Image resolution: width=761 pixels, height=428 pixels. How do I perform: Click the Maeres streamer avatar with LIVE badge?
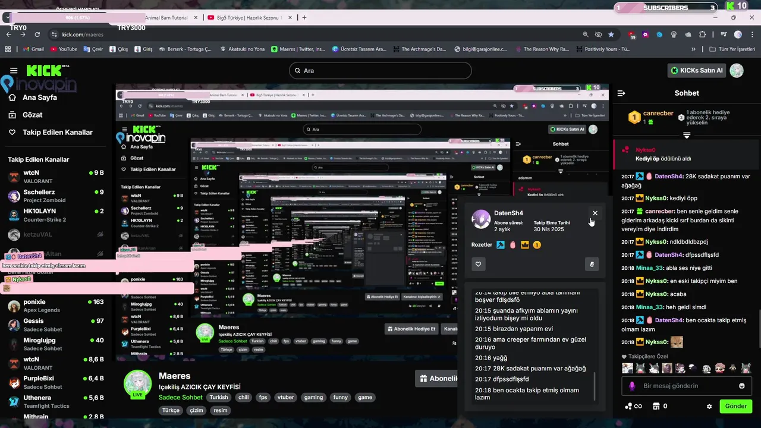point(137,384)
